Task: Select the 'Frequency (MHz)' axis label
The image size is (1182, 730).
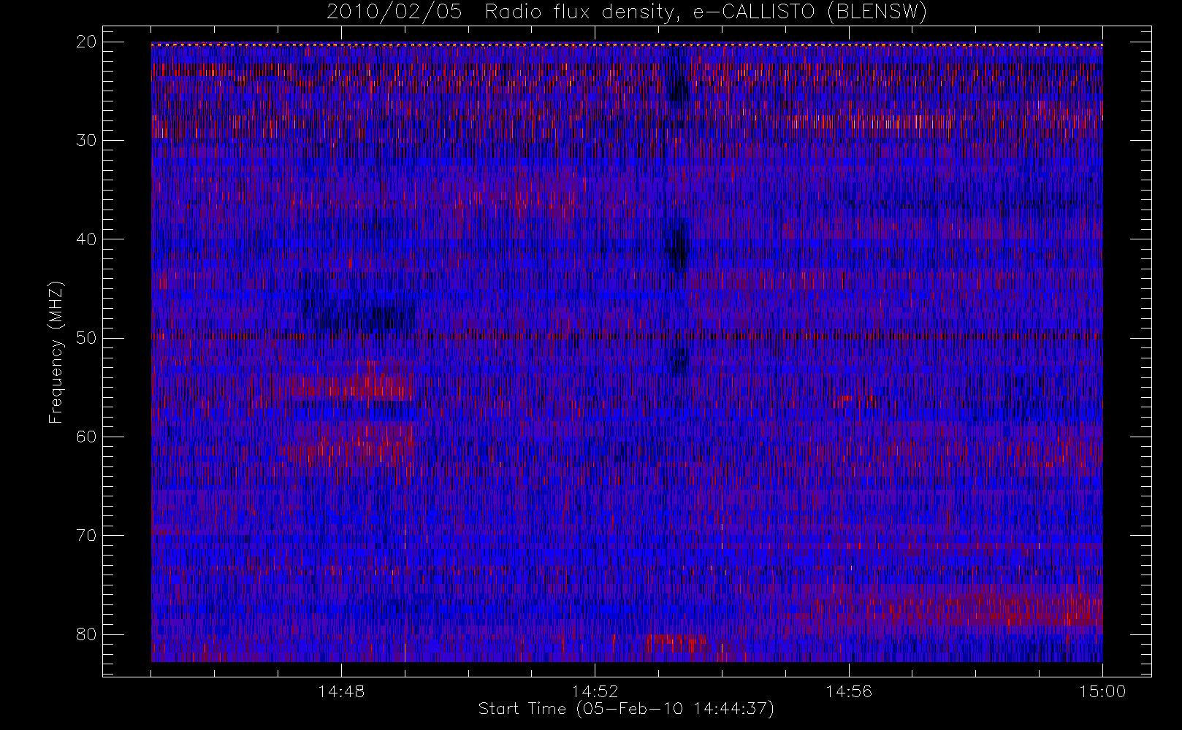Action: click(56, 353)
